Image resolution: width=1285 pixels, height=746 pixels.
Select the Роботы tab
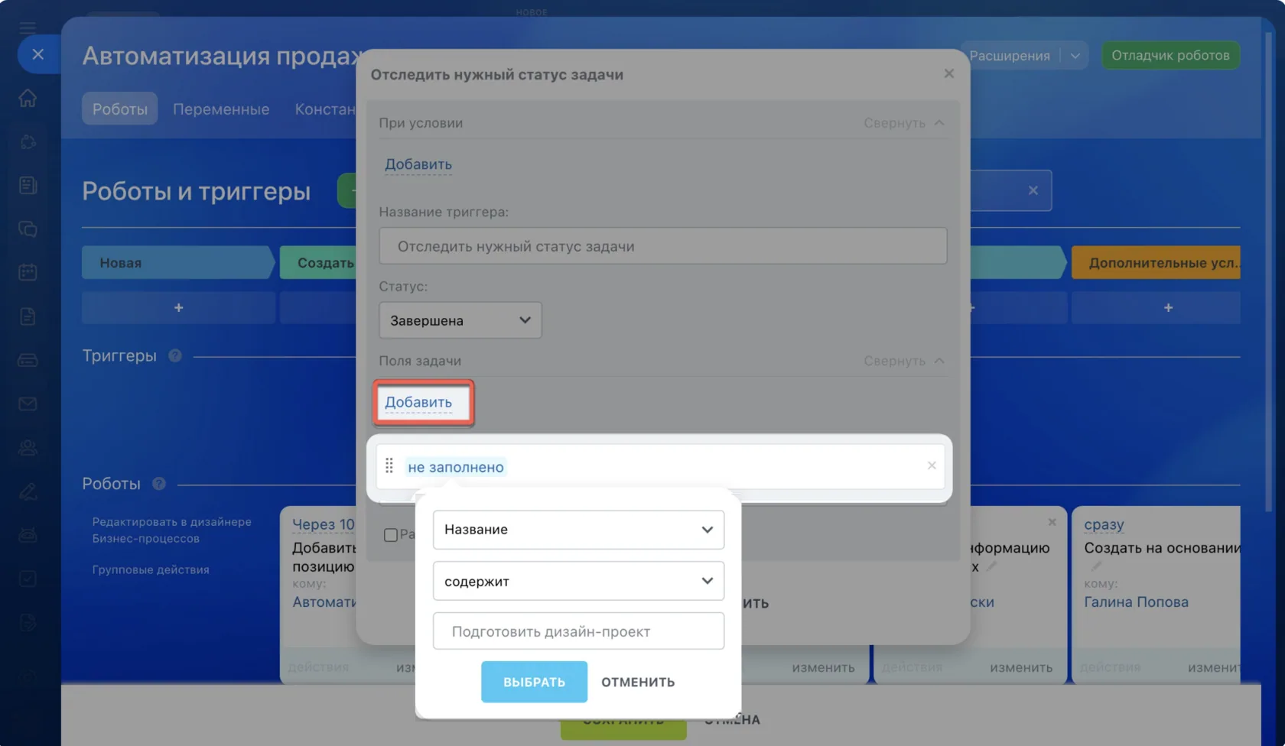pos(120,109)
